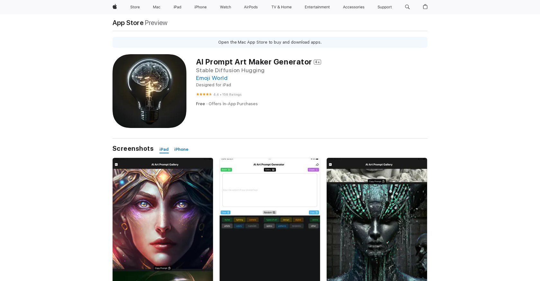Open the Mac menu

[x=157, y=7]
